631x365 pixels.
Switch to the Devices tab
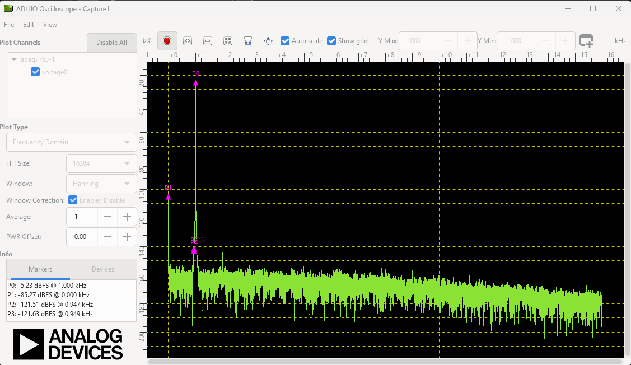[103, 269]
